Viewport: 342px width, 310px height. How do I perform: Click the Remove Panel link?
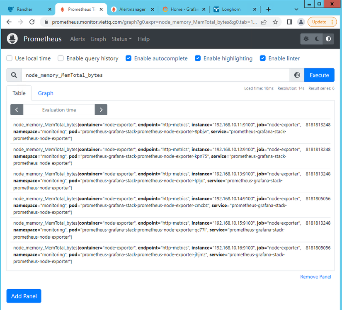point(315,277)
